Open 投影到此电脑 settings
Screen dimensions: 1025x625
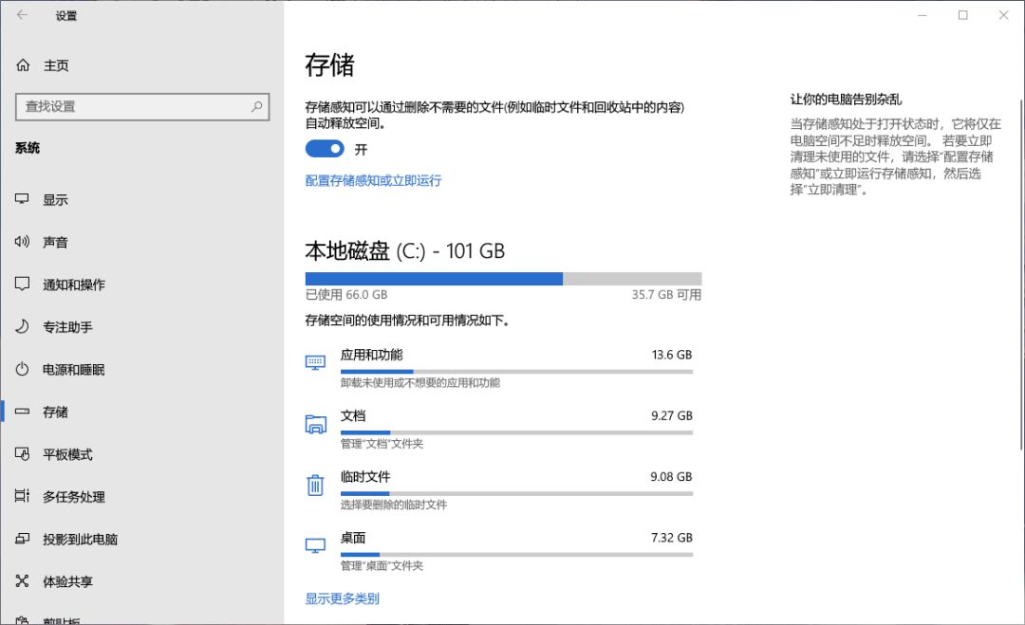click(80, 540)
